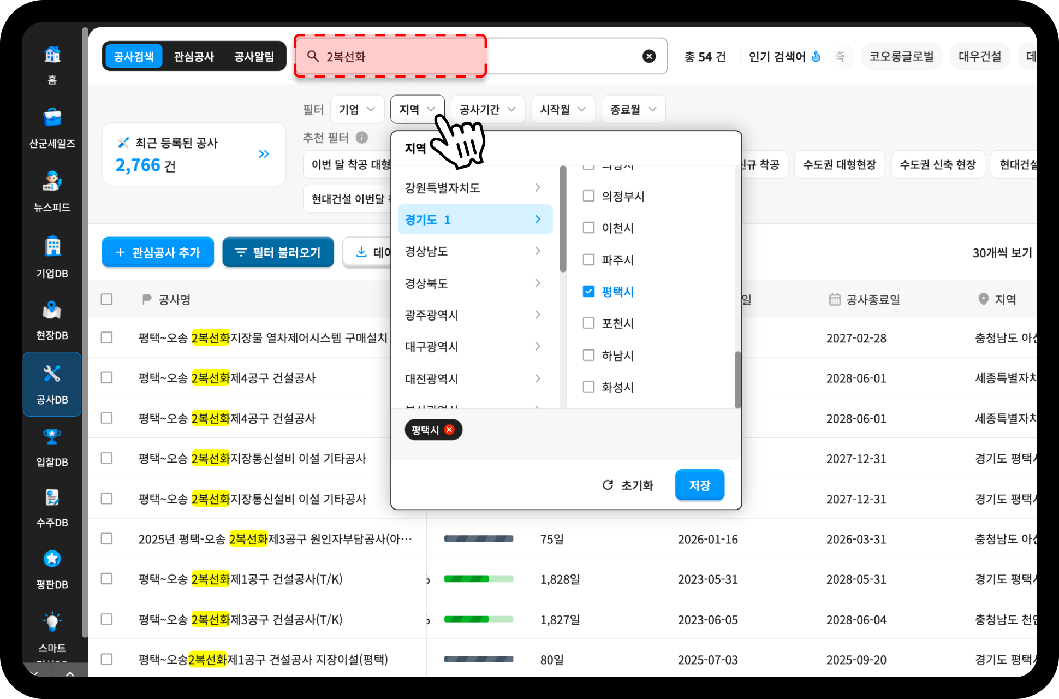Uncheck the 평택시 checkbox
The width and height of the screenshot is (1059, 699).
(588, 291)
